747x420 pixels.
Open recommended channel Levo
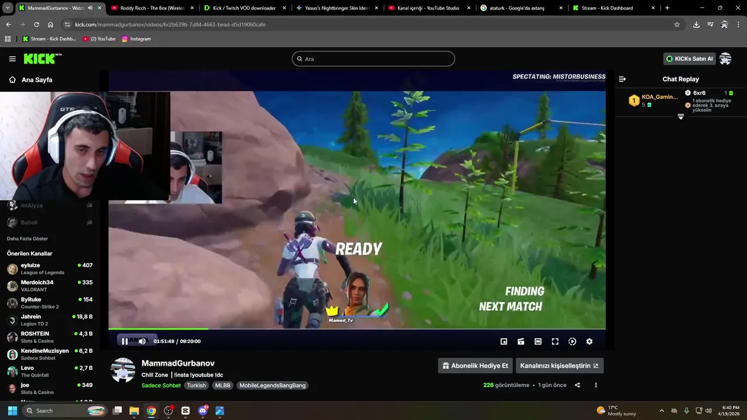pos(50,372)
